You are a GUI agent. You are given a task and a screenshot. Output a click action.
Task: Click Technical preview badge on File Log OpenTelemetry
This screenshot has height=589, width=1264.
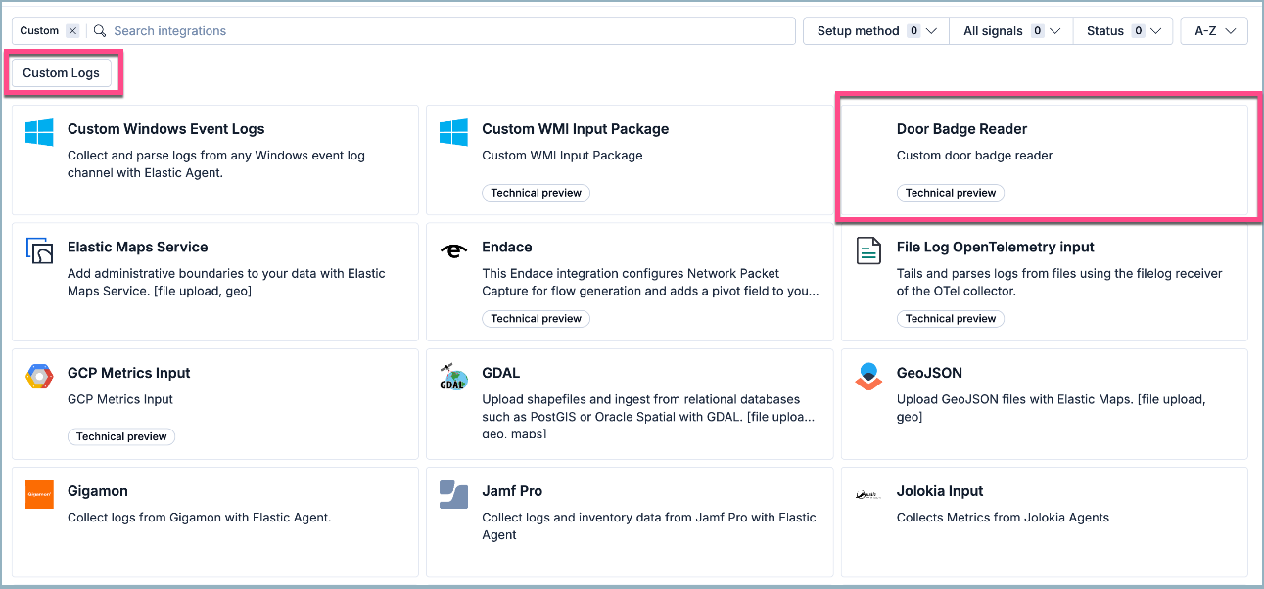(951, 318)
